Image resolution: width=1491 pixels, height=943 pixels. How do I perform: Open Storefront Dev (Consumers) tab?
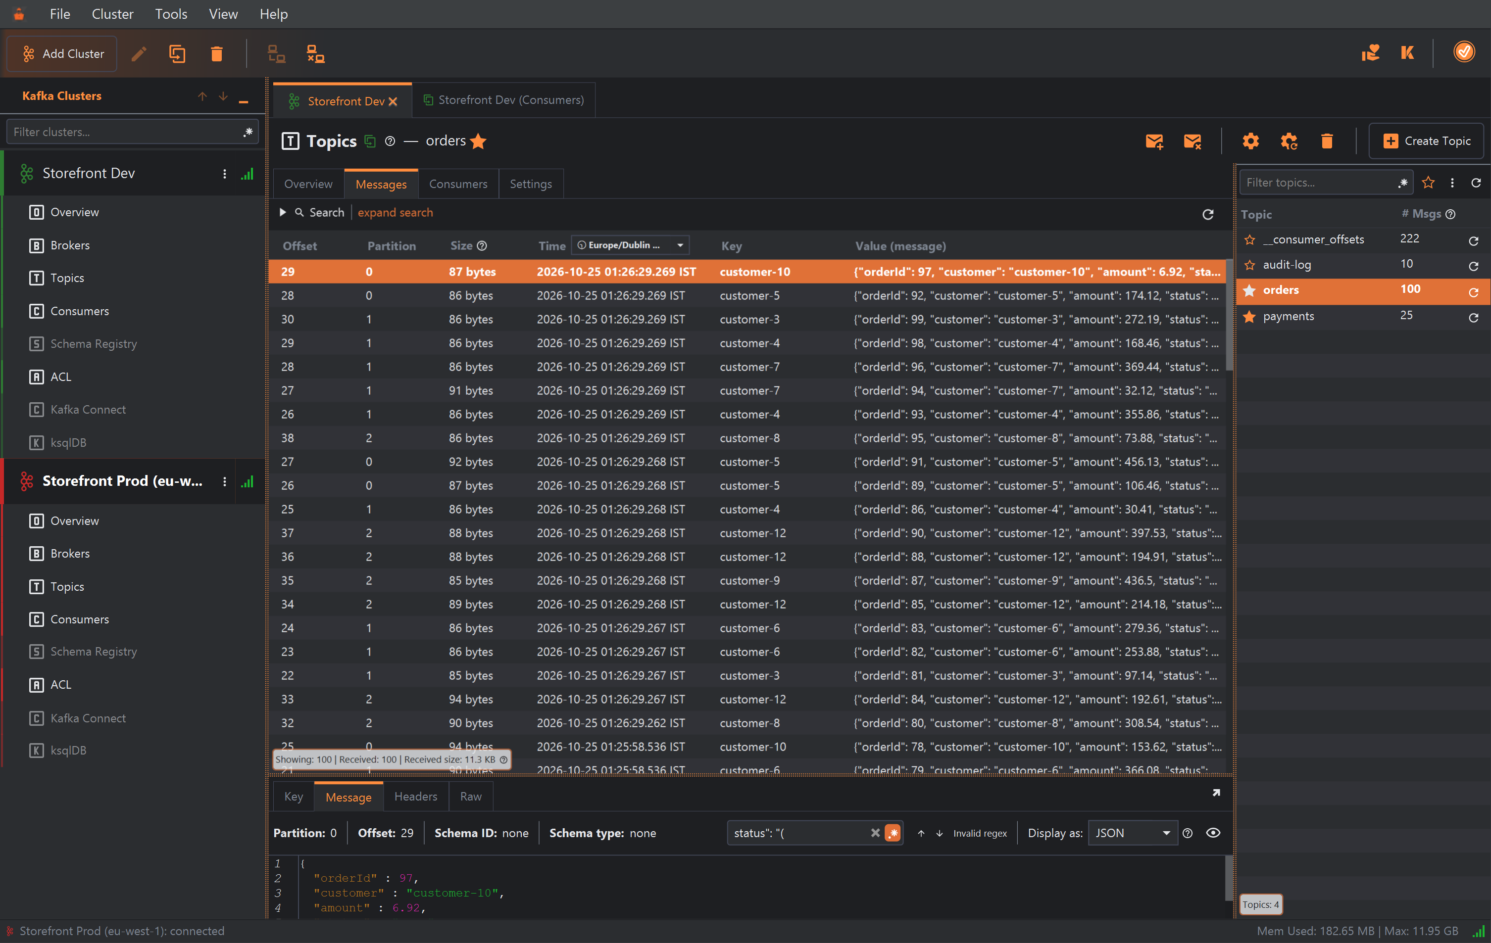pos(503,99)
